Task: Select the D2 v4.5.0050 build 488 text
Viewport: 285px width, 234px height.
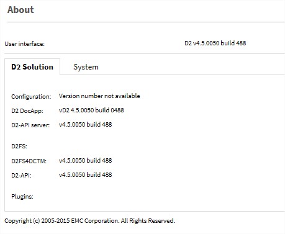Action: (215, 43)
